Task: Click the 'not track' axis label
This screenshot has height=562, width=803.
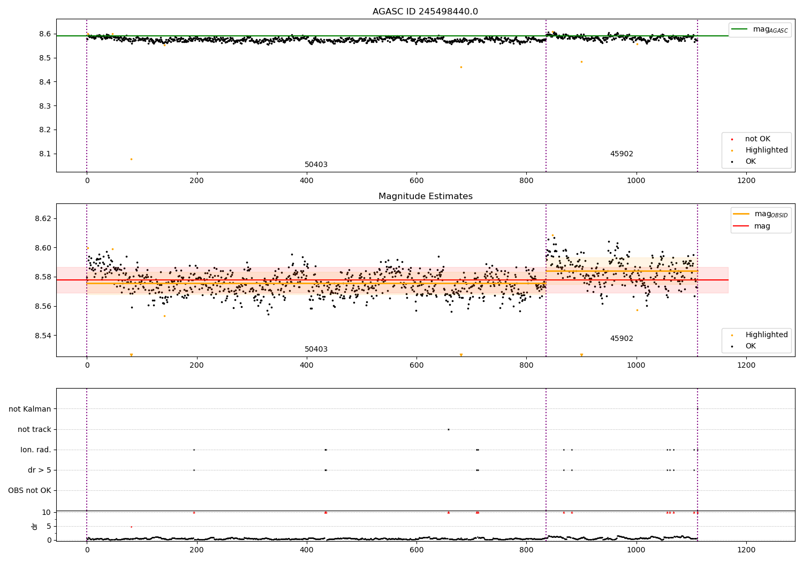Action: pyautogui.click(x=34, y=430)
